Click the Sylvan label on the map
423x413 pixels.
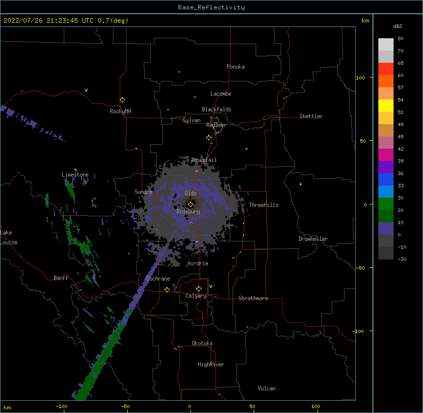[x=191, y=120]
